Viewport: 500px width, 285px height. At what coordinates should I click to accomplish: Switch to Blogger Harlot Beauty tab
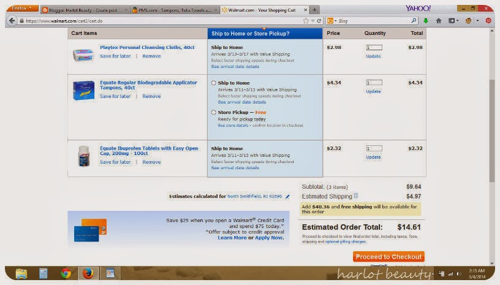tap(85, 10)
